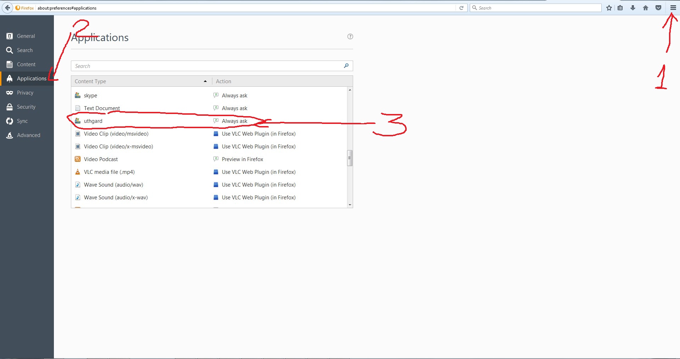
Task: Select the skype content type row
Action: coord(90,96)
